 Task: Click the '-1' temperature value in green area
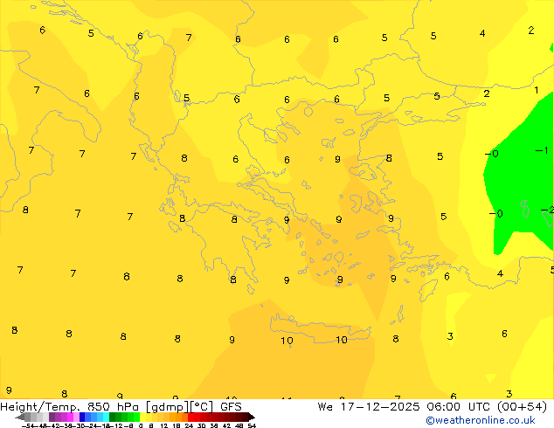coord(542,150)
